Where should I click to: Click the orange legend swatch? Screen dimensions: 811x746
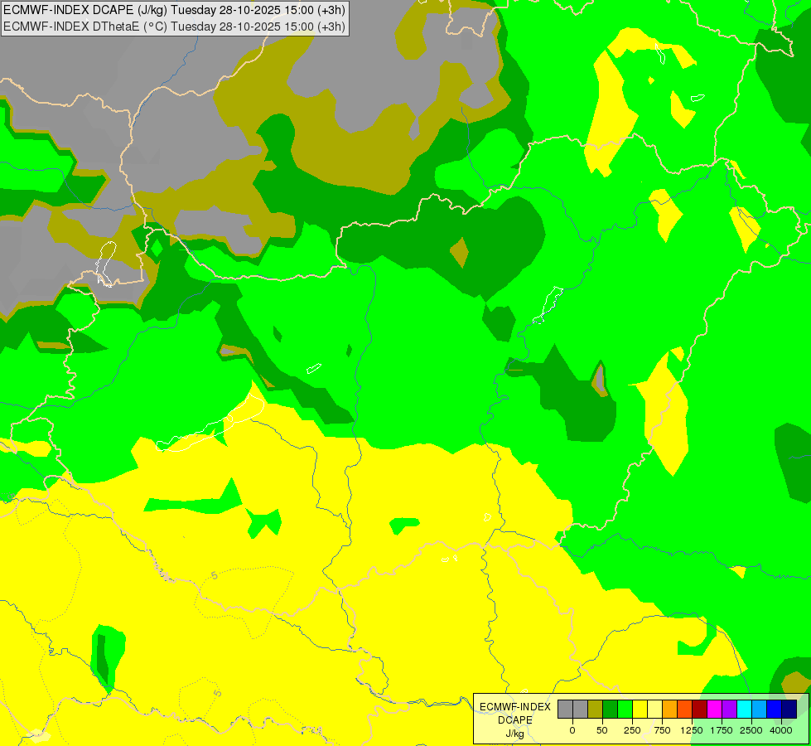coord(670,710)
